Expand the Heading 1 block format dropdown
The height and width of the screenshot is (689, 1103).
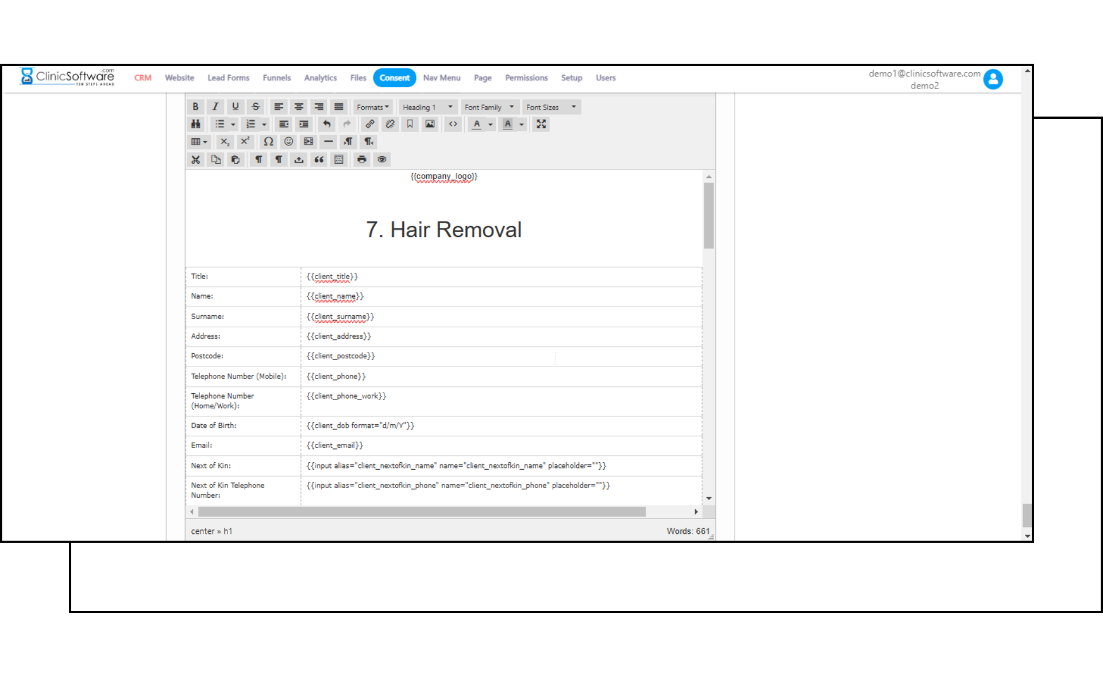[427, 107]
